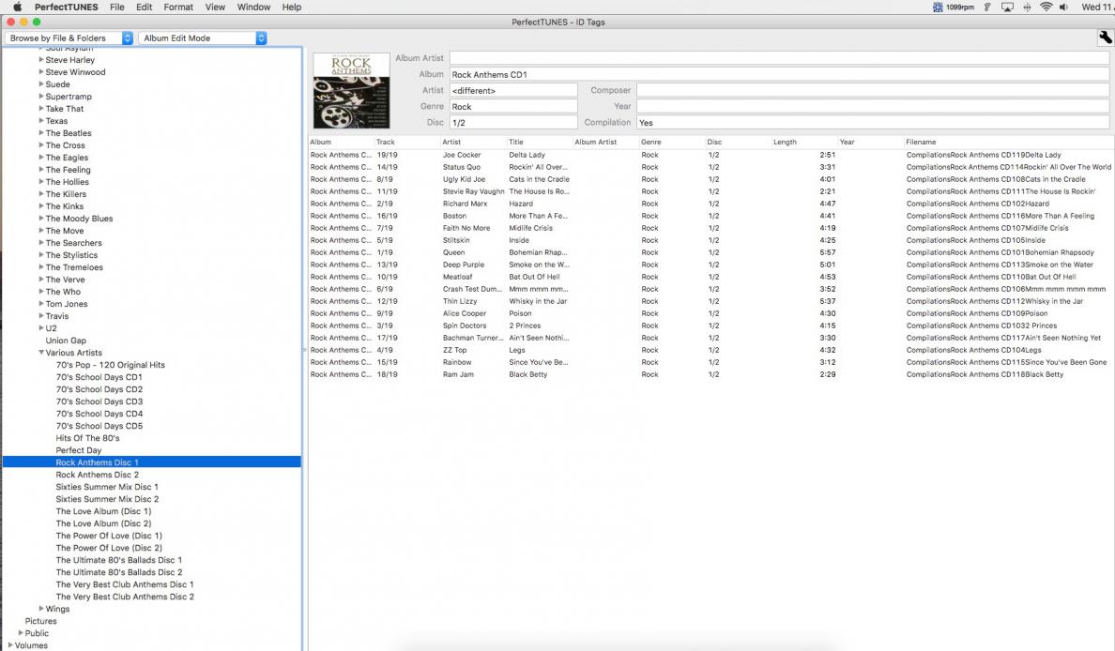Open the AirPlay display menu bar icon
This screenshot has width=1115, height=651.
1007,8
